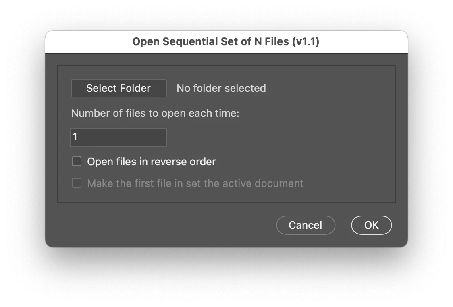Image resolution: width=453 pixels, height=307 pixels.
Task: Click the 'Number of files to open each time' label
Action: pyautogui.click(x=155, y=113)
